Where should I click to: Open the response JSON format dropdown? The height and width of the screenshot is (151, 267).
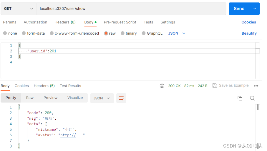(x=102, y=98)
